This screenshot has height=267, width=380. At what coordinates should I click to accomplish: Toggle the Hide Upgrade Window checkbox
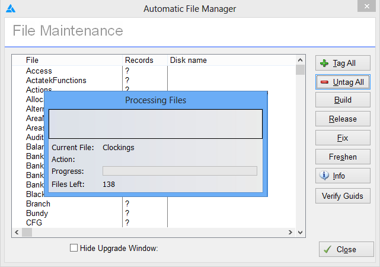[74, 248]
